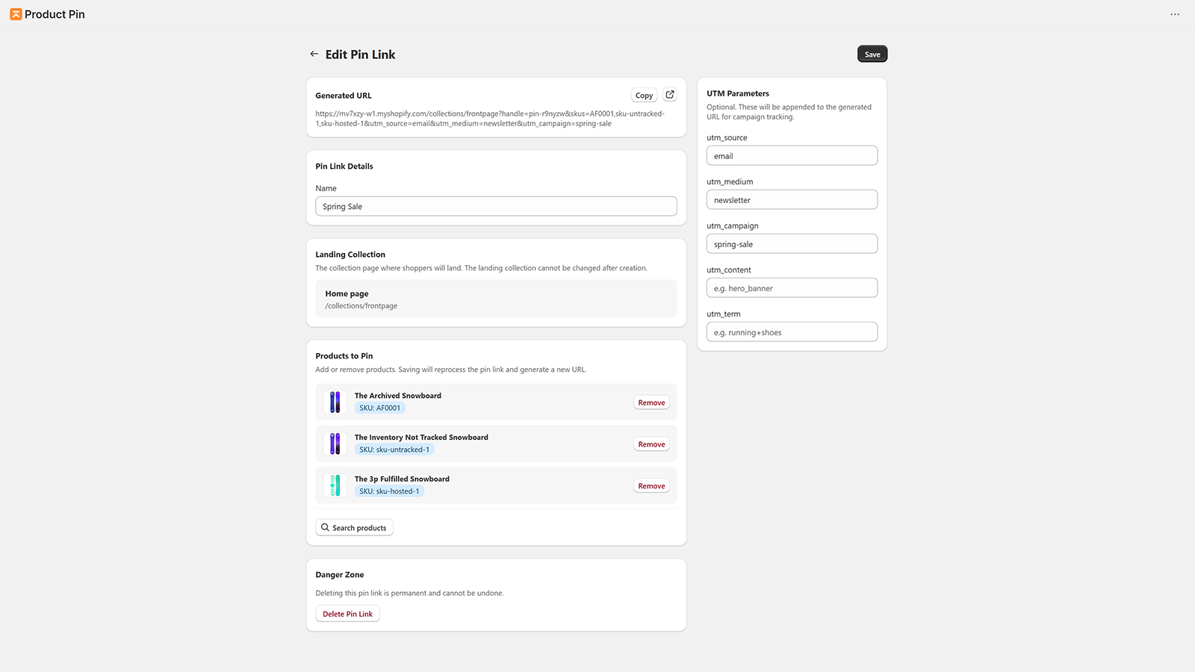The width and height of the screenshot is (1195, 672).
Task: Click the Home page landing collection card
Action: click(496, 299)
